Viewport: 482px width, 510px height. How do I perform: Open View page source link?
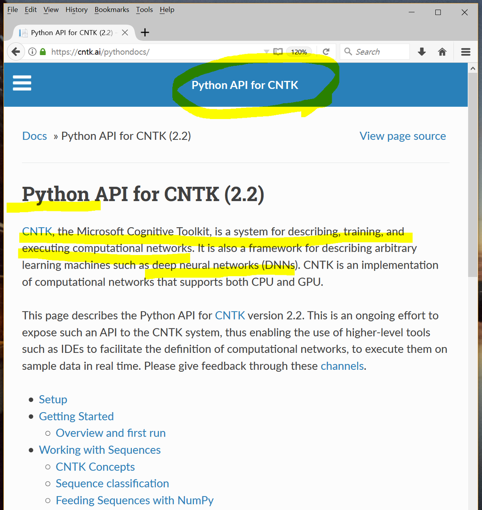pos(402,136)
